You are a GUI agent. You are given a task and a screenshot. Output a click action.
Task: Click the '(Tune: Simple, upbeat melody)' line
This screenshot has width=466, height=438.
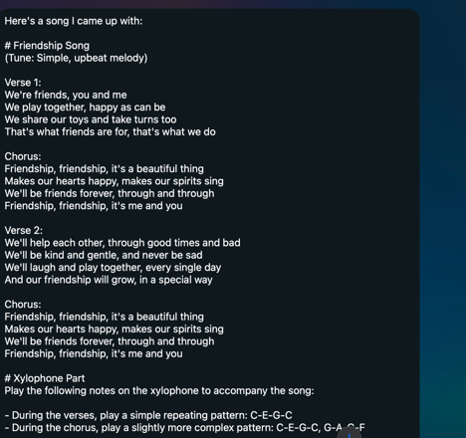point(76,58)
